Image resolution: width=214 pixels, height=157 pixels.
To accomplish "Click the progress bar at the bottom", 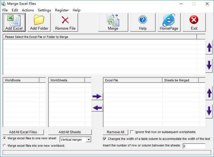I will tap(107, 153).
